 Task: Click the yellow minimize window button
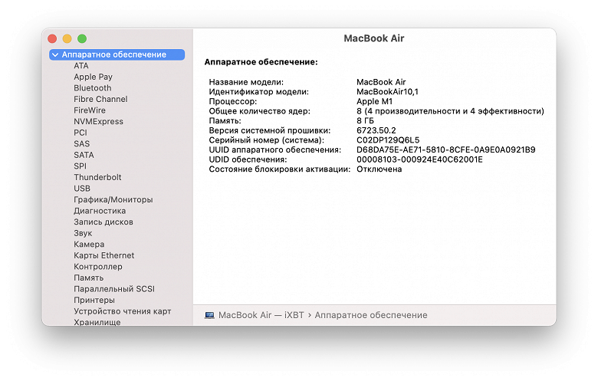[67, 38]
